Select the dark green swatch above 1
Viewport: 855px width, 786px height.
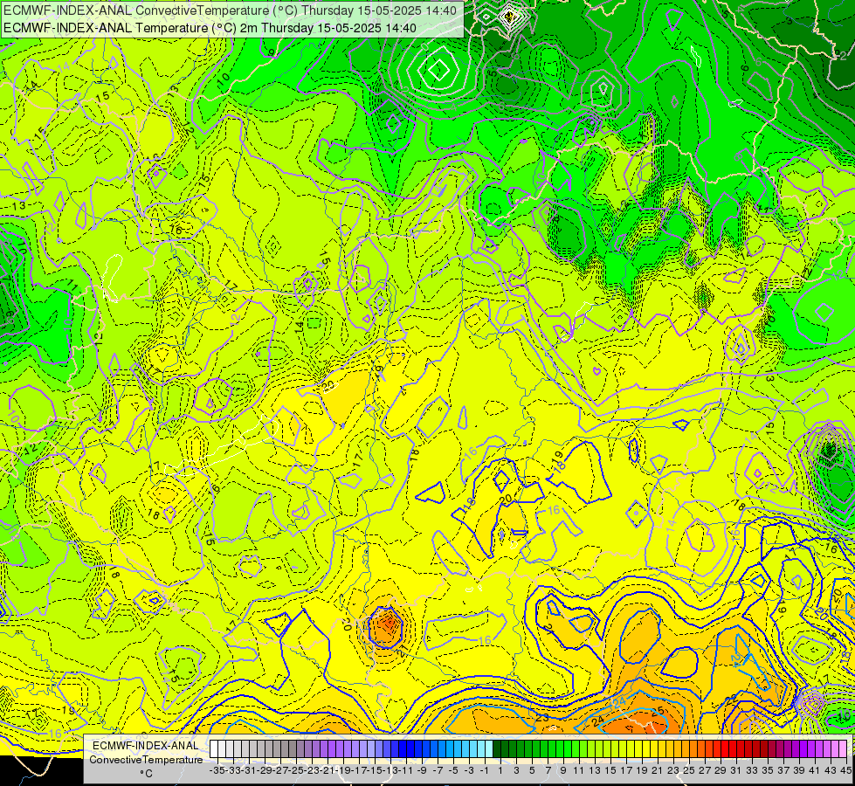[x=497, y=749]
